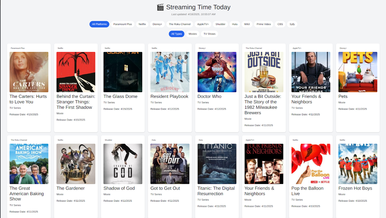Select the Pets movie poster

tap(358, 72)
